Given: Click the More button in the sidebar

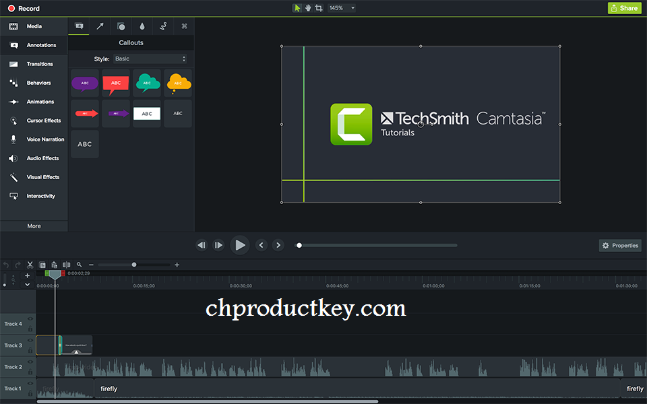Looking at the screenshot, I should tap(34, 226).
